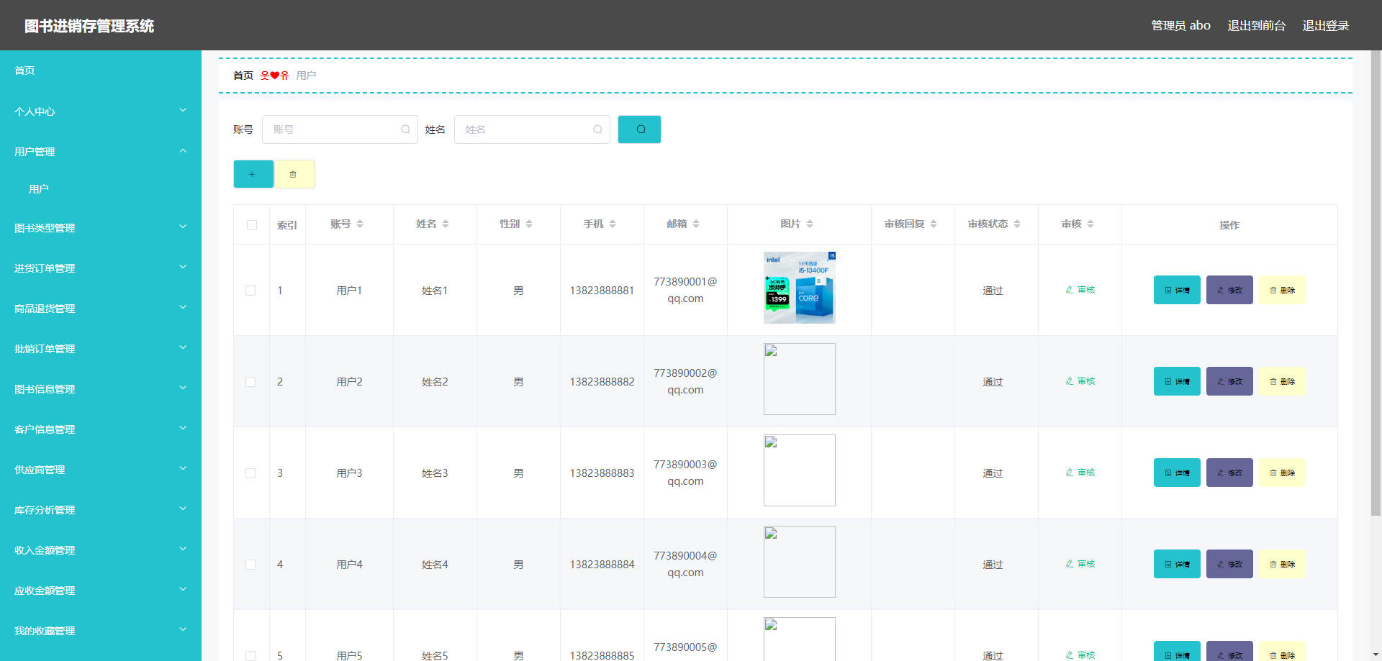
Task: Open 详情 details for 用户3
Action: (1177, 473)
